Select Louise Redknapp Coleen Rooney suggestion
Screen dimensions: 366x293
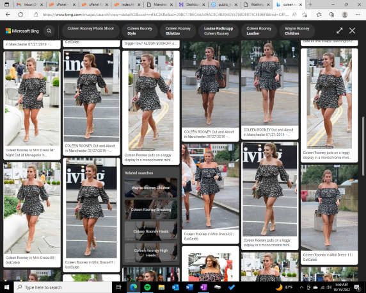[218, 31]
